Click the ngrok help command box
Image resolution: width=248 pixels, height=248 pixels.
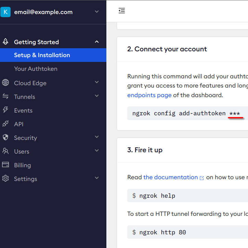187,195
